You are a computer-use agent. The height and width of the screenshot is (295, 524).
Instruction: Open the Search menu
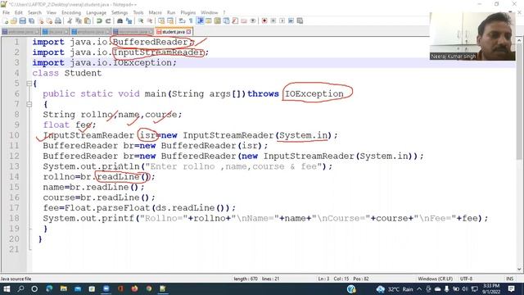coord(34,12)
